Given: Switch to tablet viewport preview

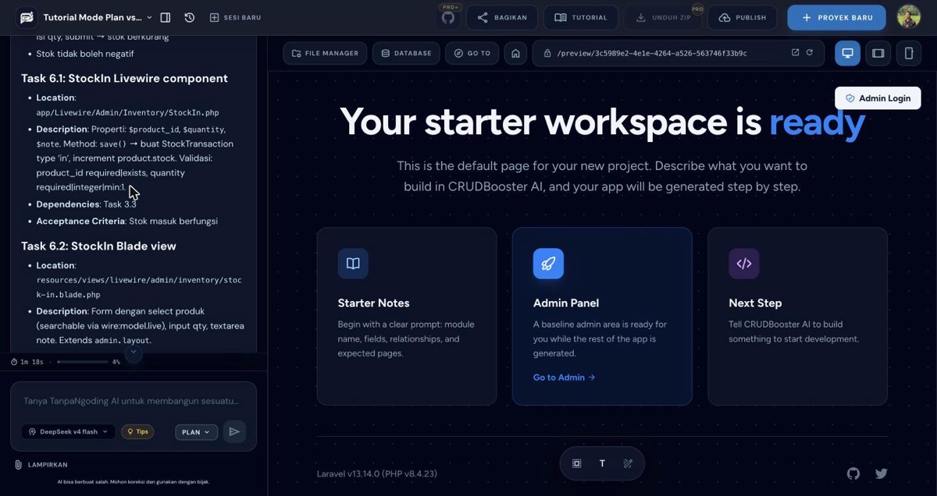Looking at the screenshot, I should pyautogui.click(x=878, y=53).
